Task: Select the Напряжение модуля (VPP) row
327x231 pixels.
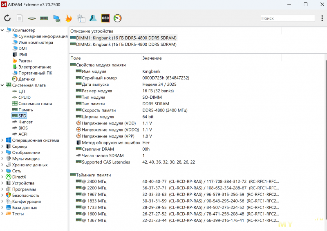Action: coord(175,136)
